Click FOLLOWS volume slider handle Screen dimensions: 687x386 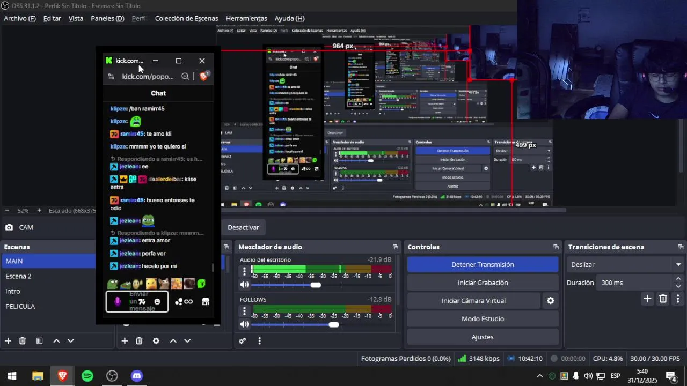point(334,324)
